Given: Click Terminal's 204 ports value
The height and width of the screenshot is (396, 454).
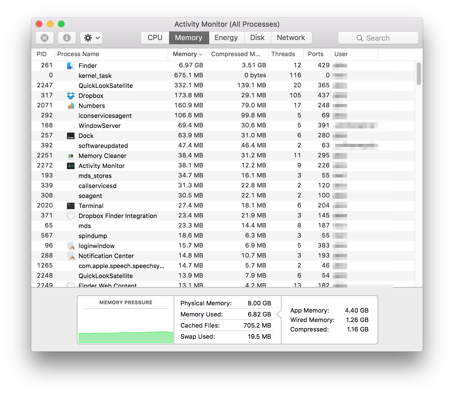Looking at the screenshot, I should coord(324,206).
